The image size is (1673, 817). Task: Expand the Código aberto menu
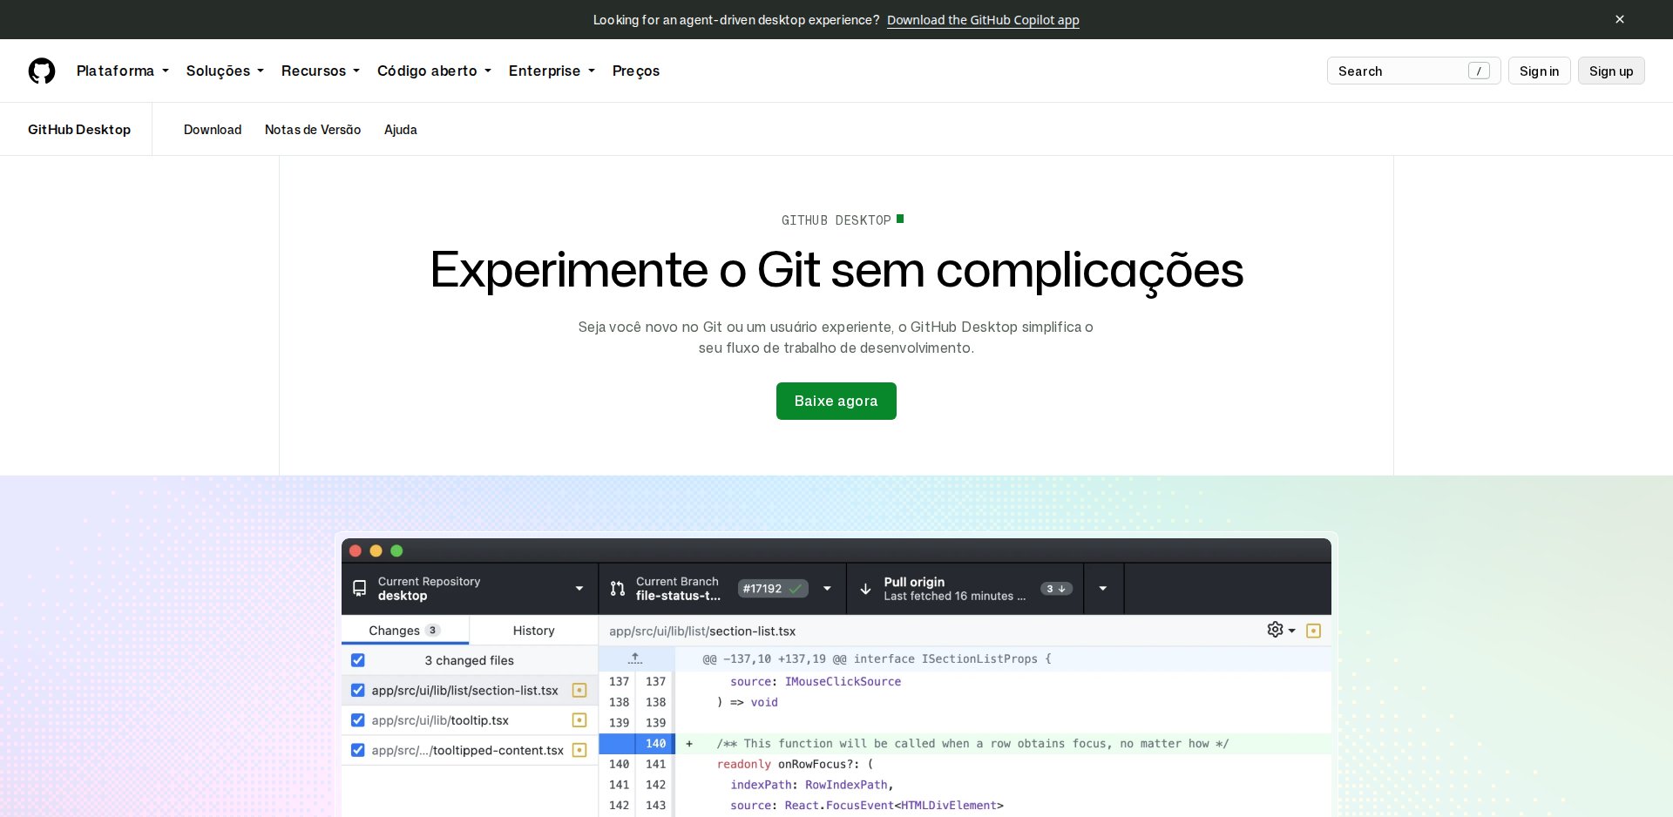[434, 71]
